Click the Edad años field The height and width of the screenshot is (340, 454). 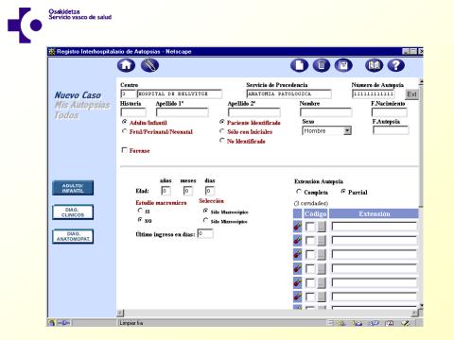tap(166, 191)
